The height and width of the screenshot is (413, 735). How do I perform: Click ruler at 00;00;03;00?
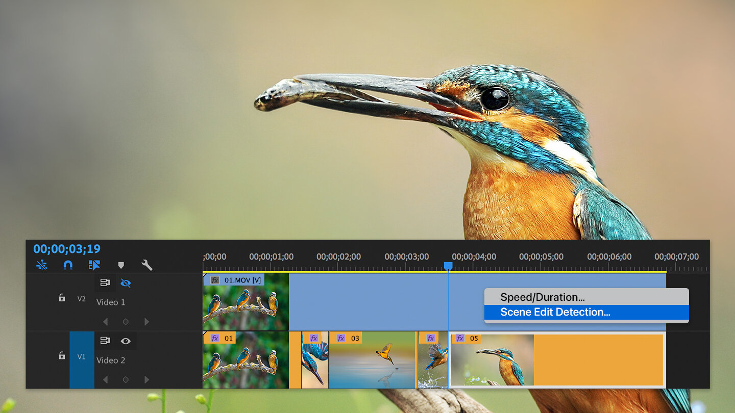[x=406, y=257]
